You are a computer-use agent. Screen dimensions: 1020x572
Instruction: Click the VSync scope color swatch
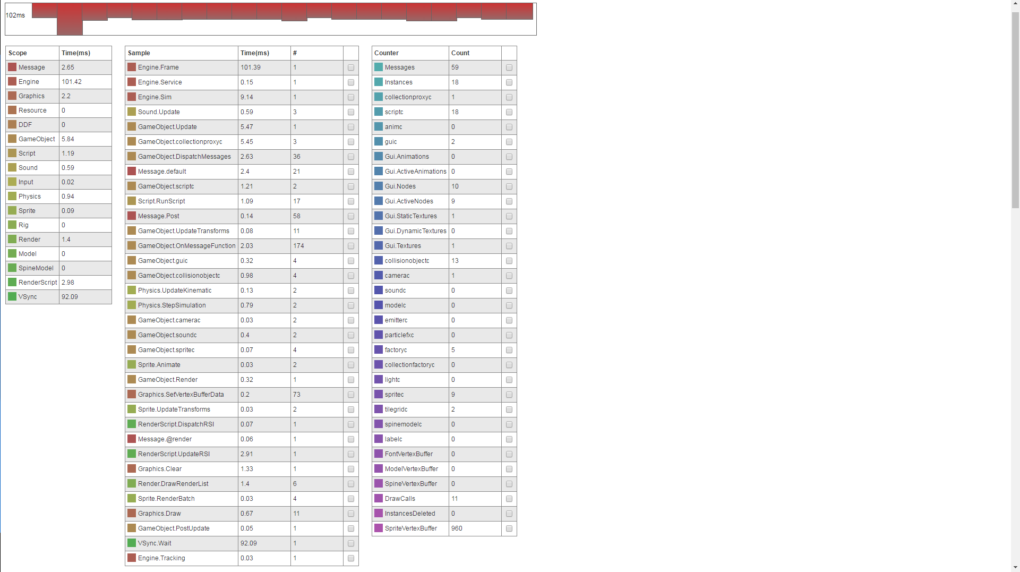click(x=12, y=296)
